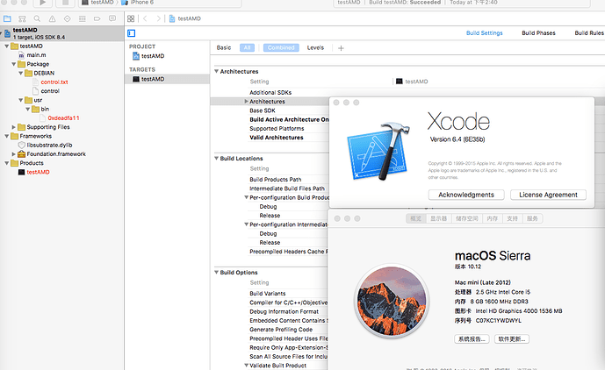The height and width of the screenshot is (370, 605).
Task: Open the 概览 tab in About This Mac
Action: [415, 218]
